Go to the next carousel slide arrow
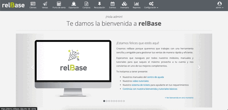228x110 pixels. (x=199, y=67)
